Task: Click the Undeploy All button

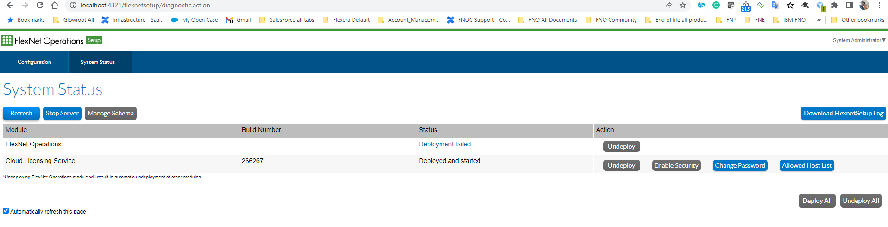Action: point(861,201)
